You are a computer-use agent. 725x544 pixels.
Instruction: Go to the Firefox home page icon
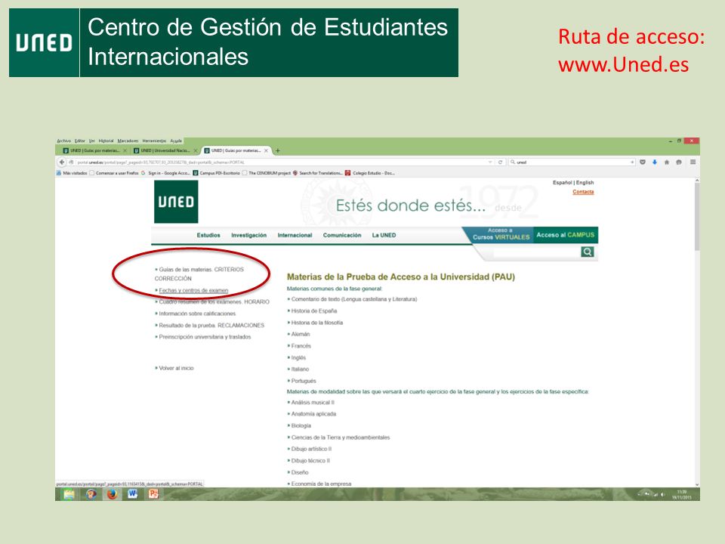click(x=667, y=162)
